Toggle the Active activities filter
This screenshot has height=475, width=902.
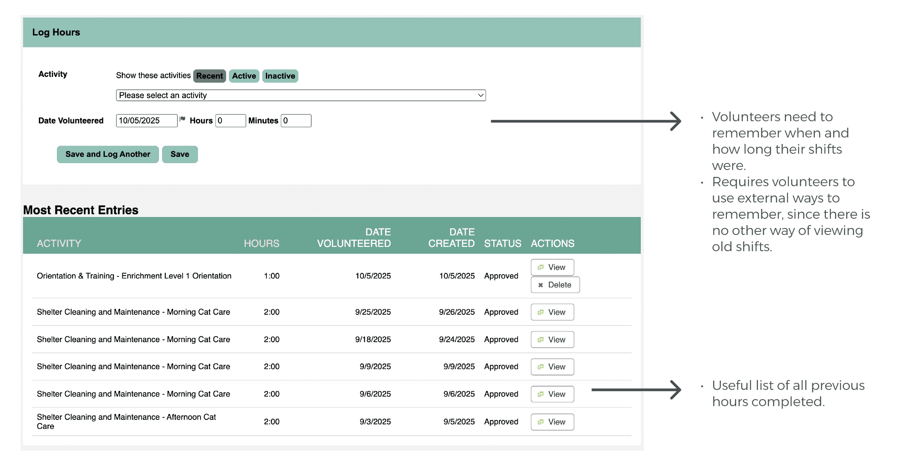[x=244, y=76]
